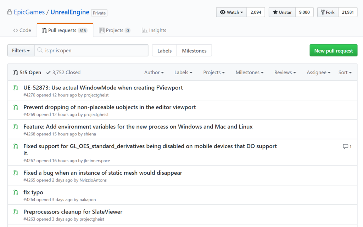The image size is (363, 227).
Task: Click the search magnifier icon in filter box
Action: click(x=40, y=51)
